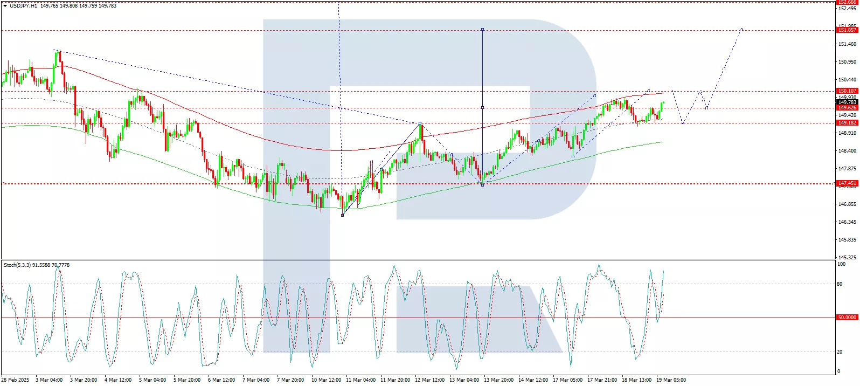Click the 145.325 value on price scale

(x=847, y=257)
